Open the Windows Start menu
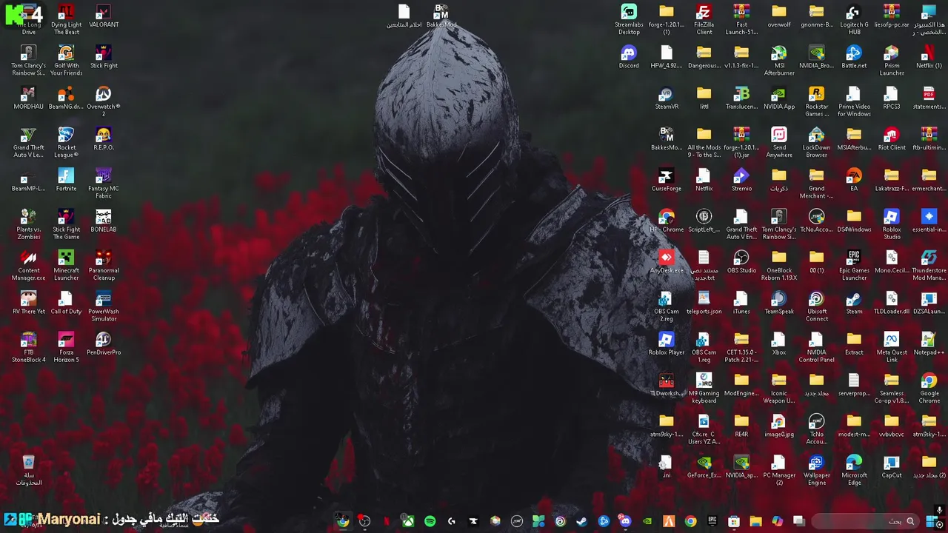 (932, 521)
